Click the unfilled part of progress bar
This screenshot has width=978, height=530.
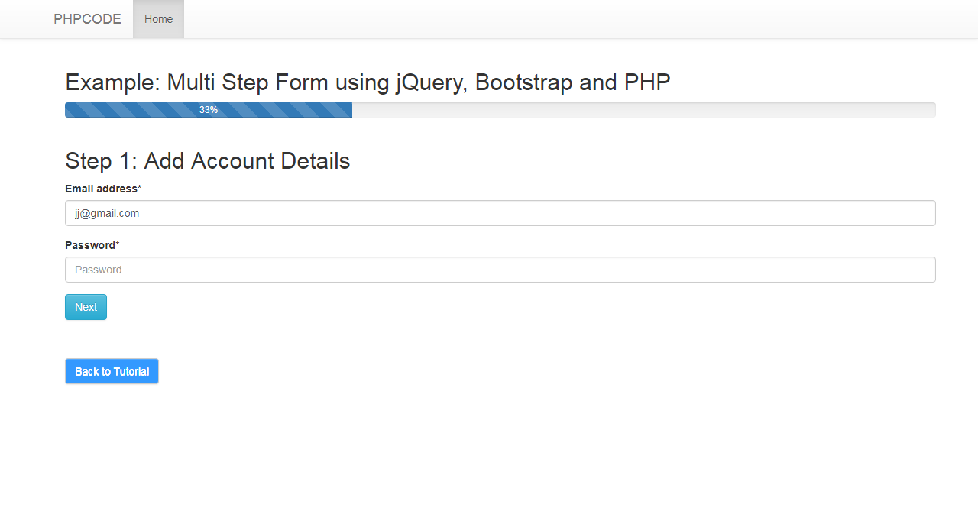(x=642, y=109)
